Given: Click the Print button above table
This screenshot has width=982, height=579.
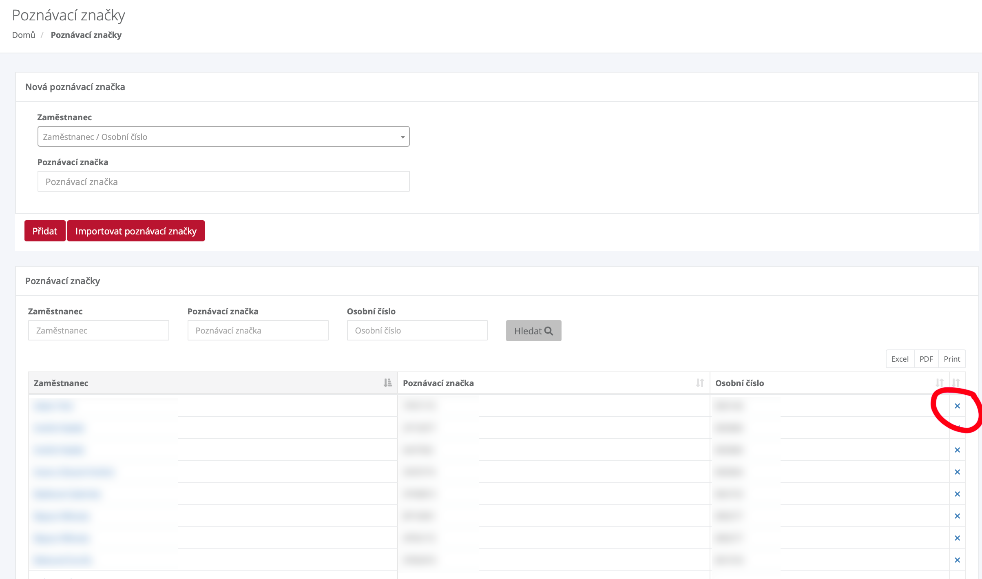Looking at the screenshot, I should coord(952,359).
